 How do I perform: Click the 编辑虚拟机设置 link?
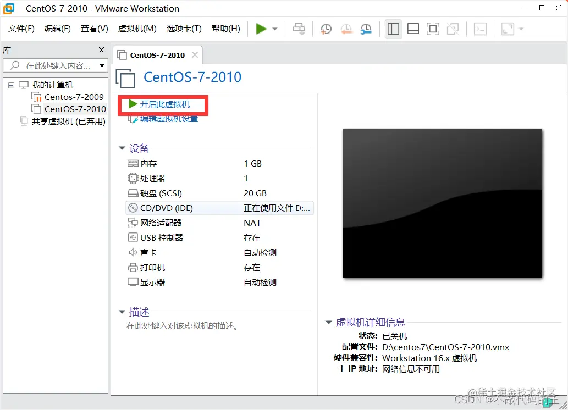169,119
